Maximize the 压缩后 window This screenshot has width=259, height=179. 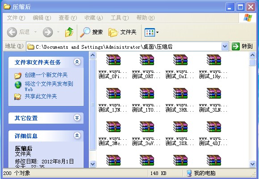point(240,7)
